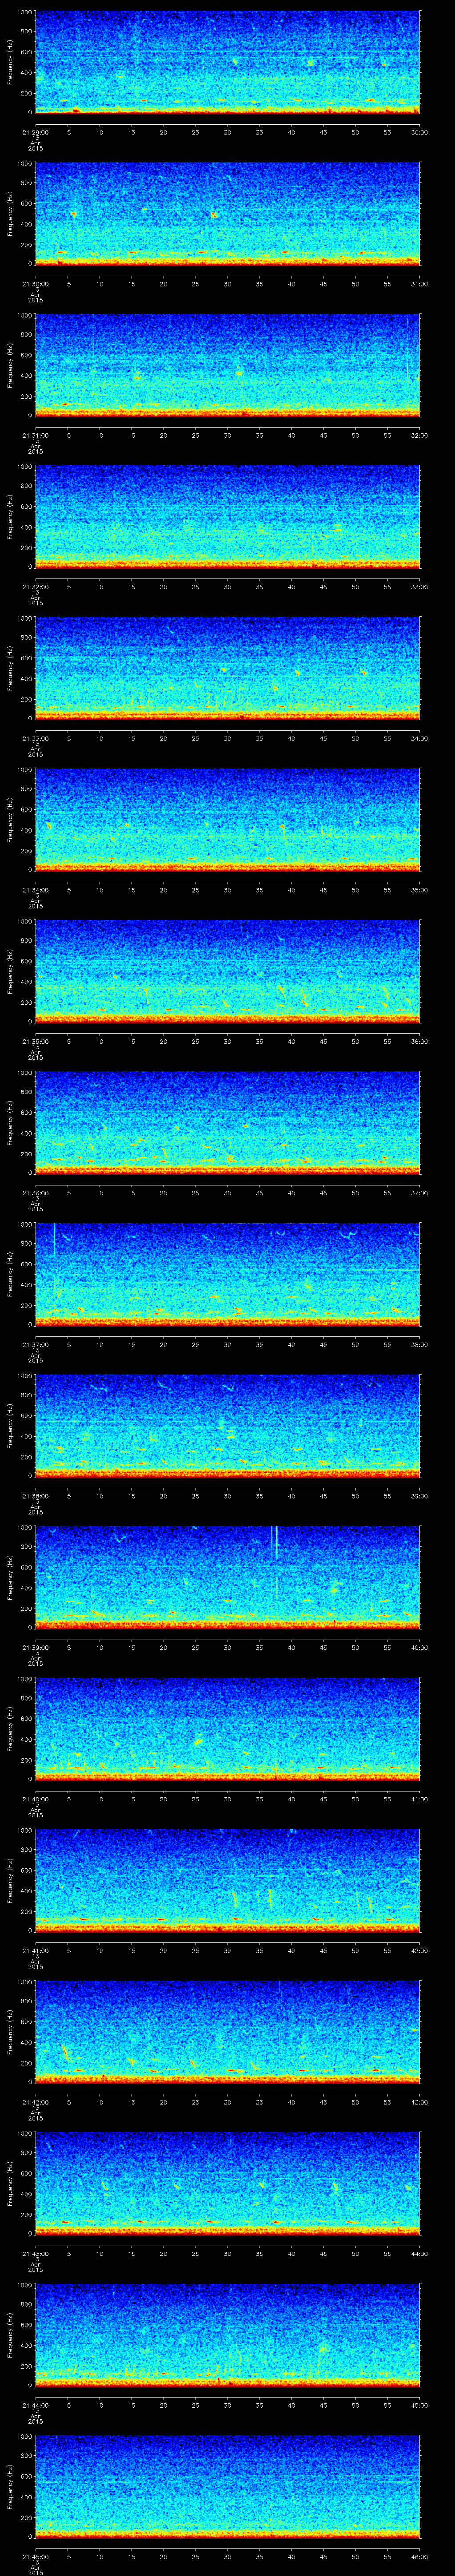Click the 35:00 end time label
Viewport: 455px width, 2576px height.
[x=420, y=890]
